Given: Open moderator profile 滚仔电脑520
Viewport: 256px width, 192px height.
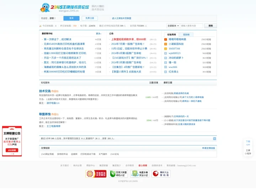Looking at the screenshot, I should click(x=53, y=103).
